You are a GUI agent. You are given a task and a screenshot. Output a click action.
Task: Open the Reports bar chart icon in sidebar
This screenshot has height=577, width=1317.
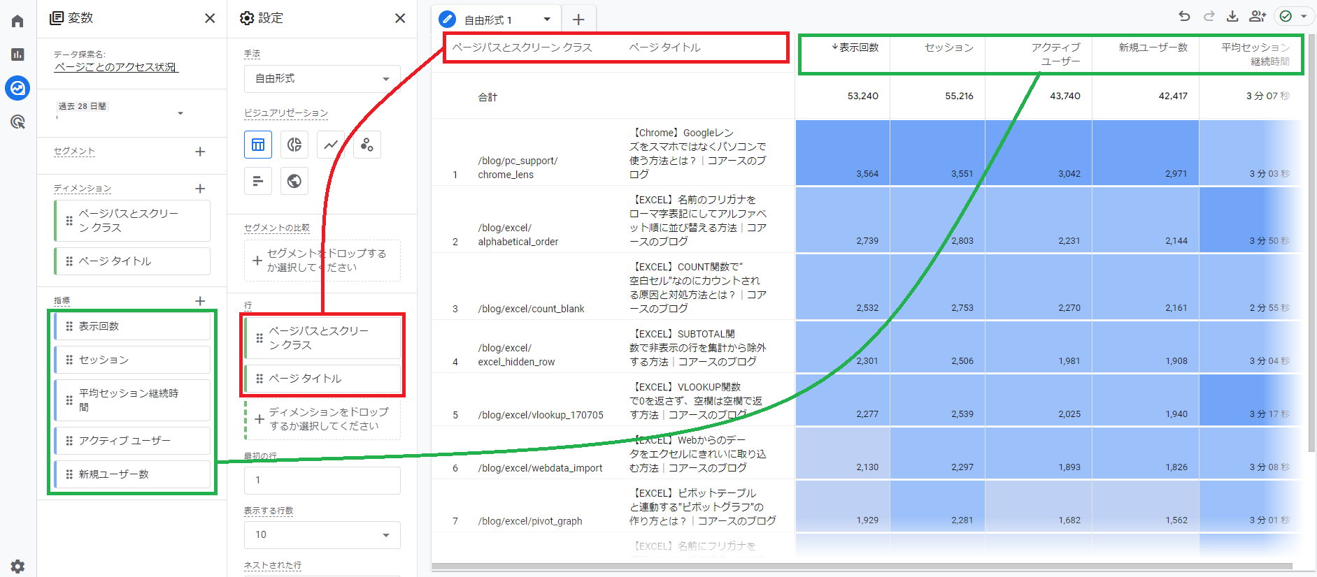(17, 54)
